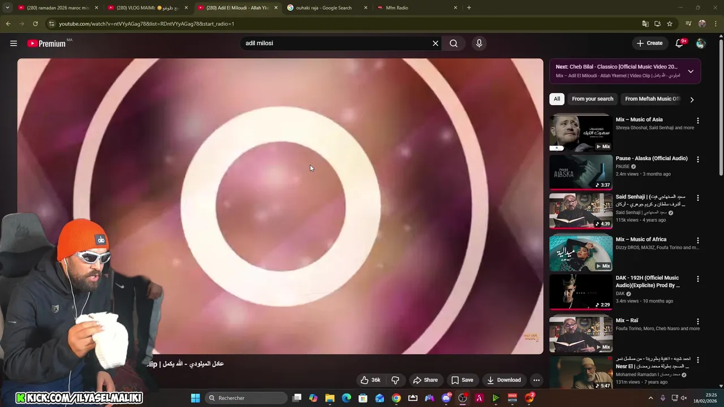
Task: Open options for DAK - 192H video
Action: click(x=698, y=279)
